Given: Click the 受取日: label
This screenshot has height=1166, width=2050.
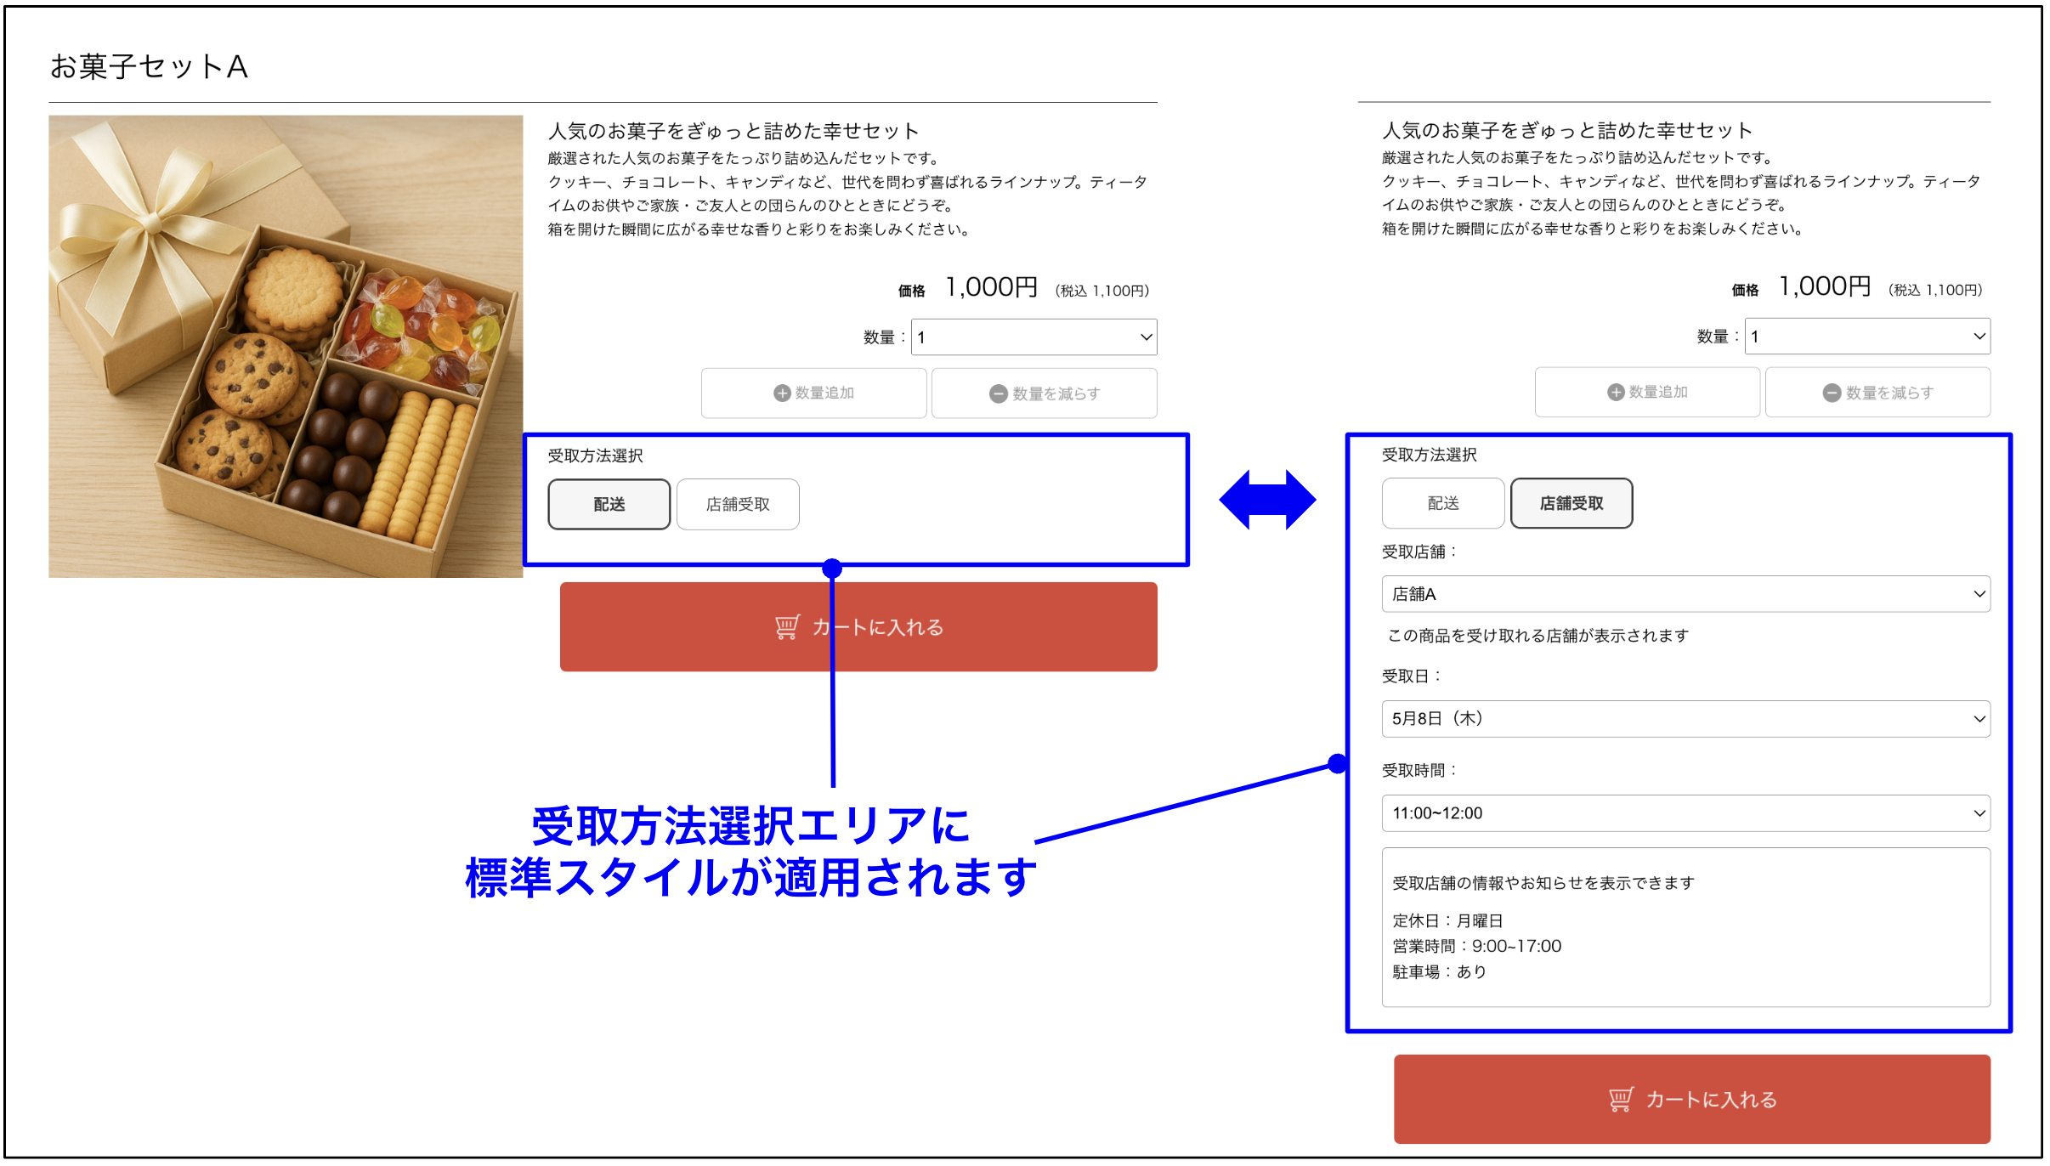Looking at the screenshot, I should (1412, 676).
